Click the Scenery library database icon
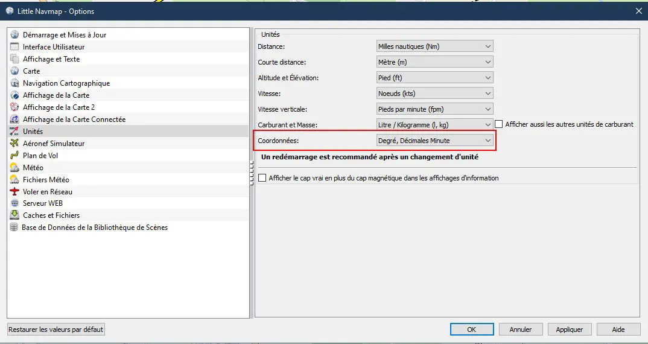 [14, 228]
